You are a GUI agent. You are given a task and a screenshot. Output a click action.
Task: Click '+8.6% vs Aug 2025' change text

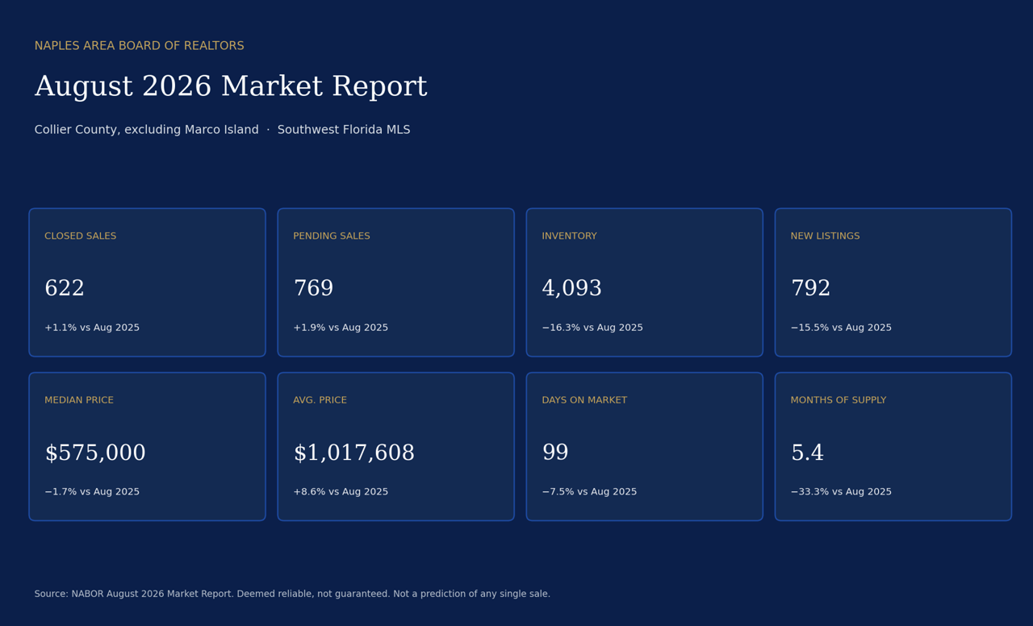pos(341,492)
